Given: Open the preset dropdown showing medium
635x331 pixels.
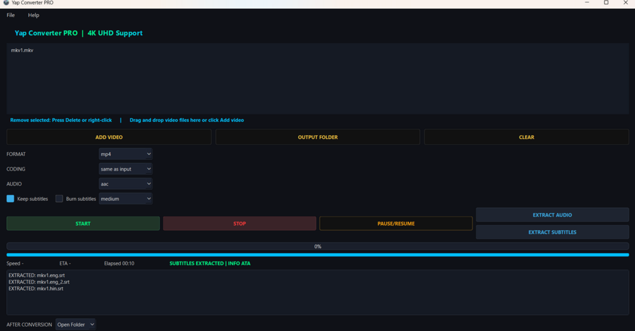Looking at the screenshot, I should point(126,199).
